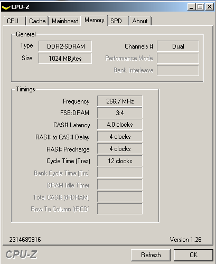This screenshot has height=264, width=216.
Task: Click the 12 clocks Tras value
Action: [x=120, y=161]
